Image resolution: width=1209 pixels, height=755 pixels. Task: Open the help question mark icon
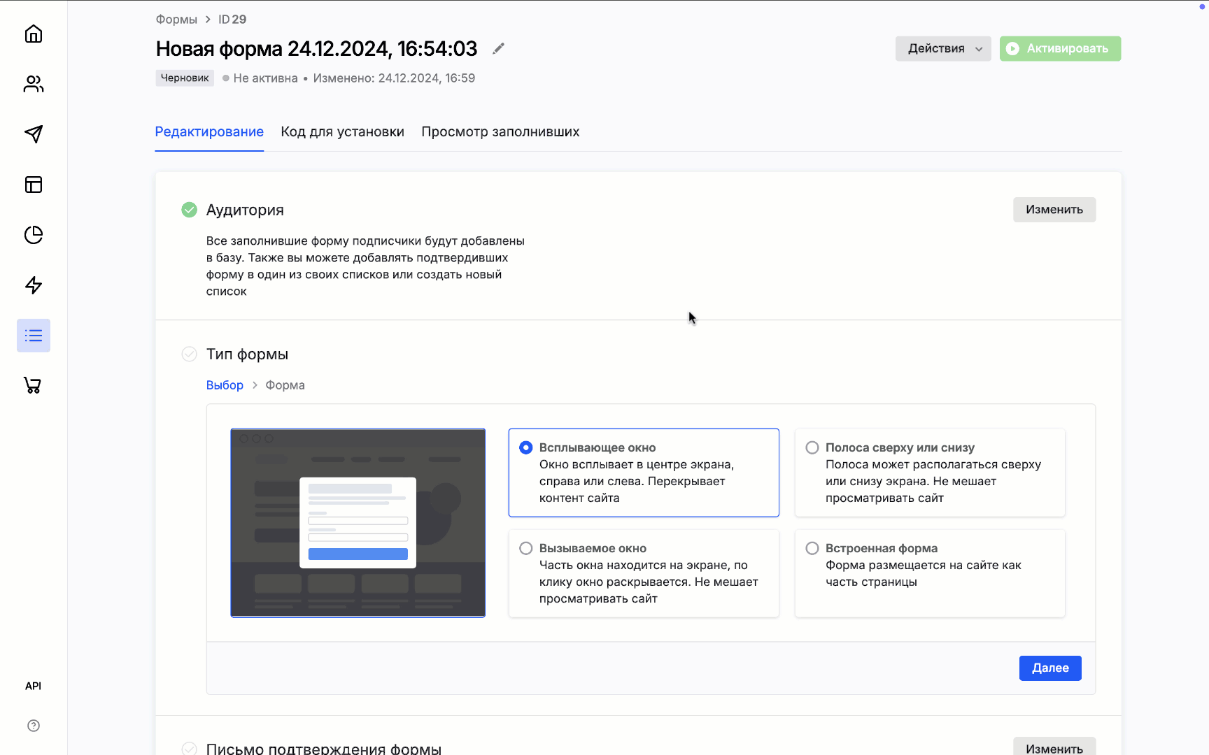[34, 726]
